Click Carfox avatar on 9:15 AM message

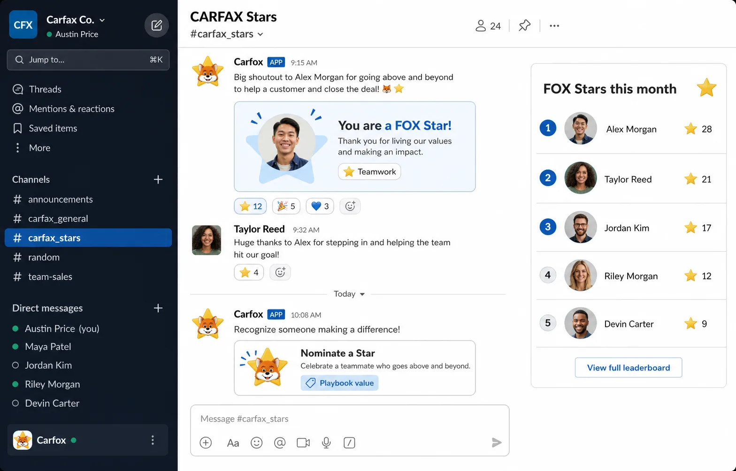tap(207, 72)
